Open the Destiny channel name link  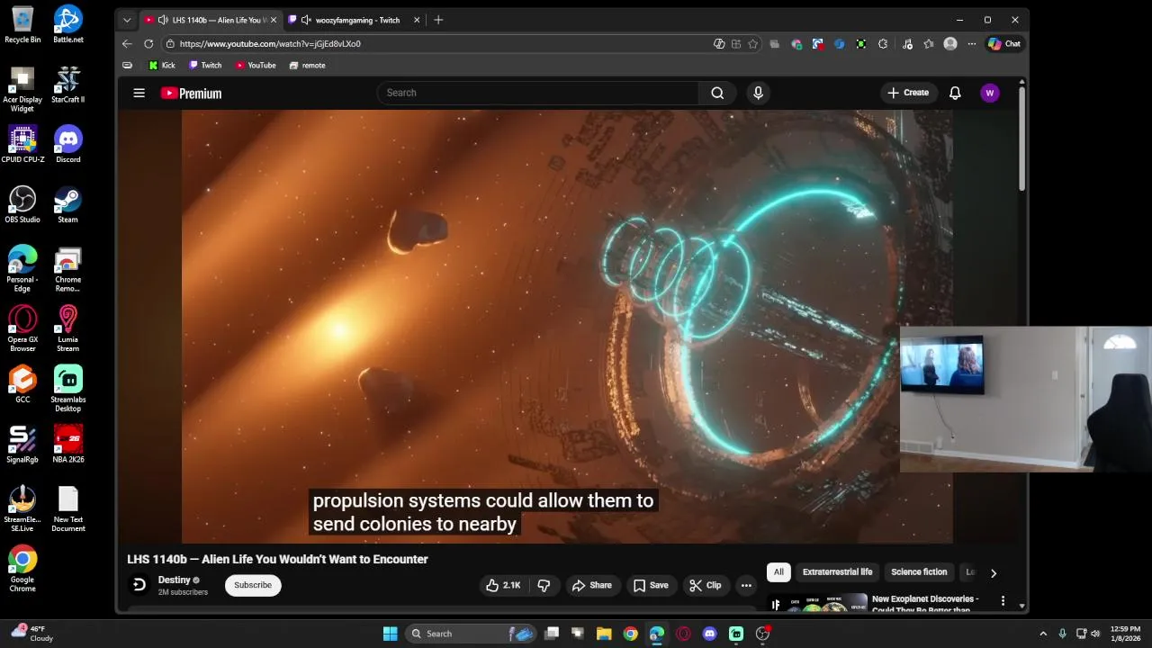point(175,580)
